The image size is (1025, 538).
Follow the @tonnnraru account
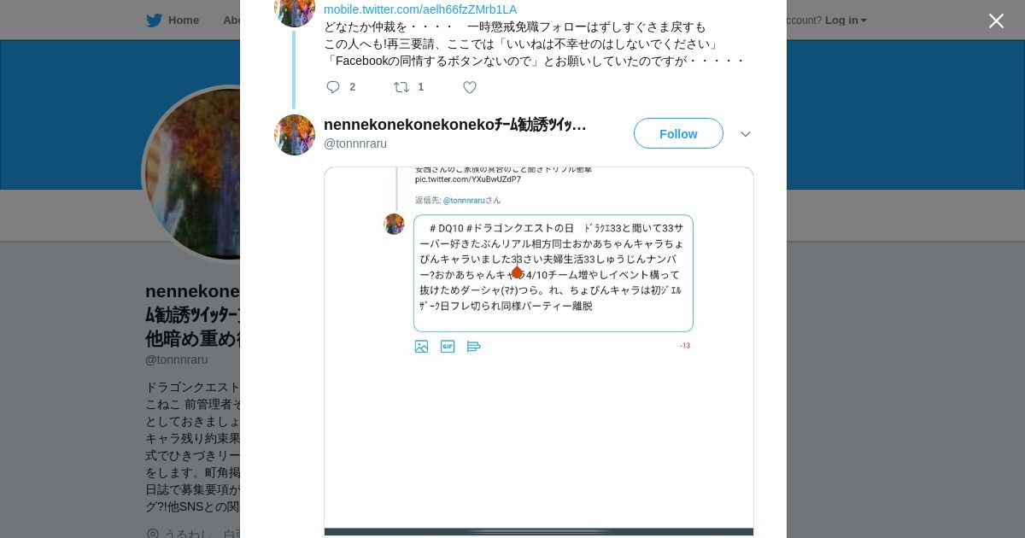(x=678, y=133)
